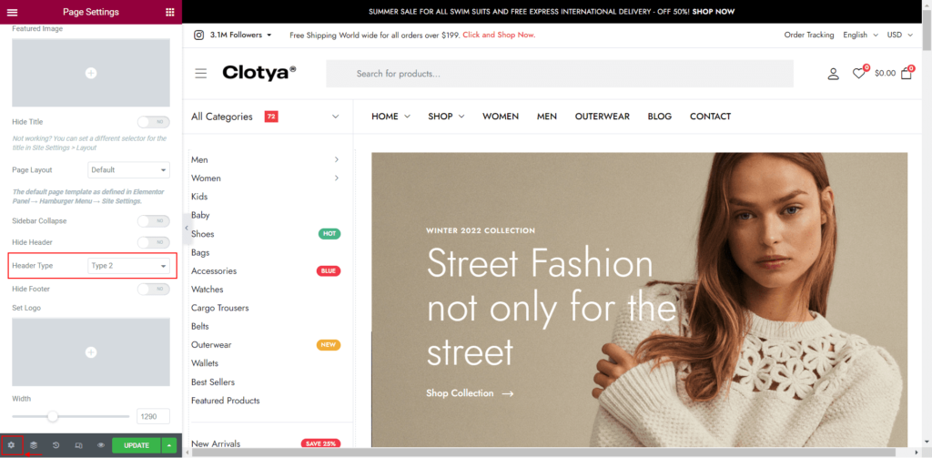Adjust the Width slider handle
932x458 pixels.
click(x=53, y=416)
